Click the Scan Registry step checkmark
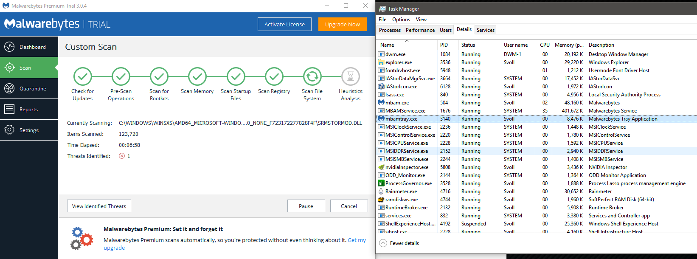697x259 pixels. pyautogui.click(x=274, y=76)
